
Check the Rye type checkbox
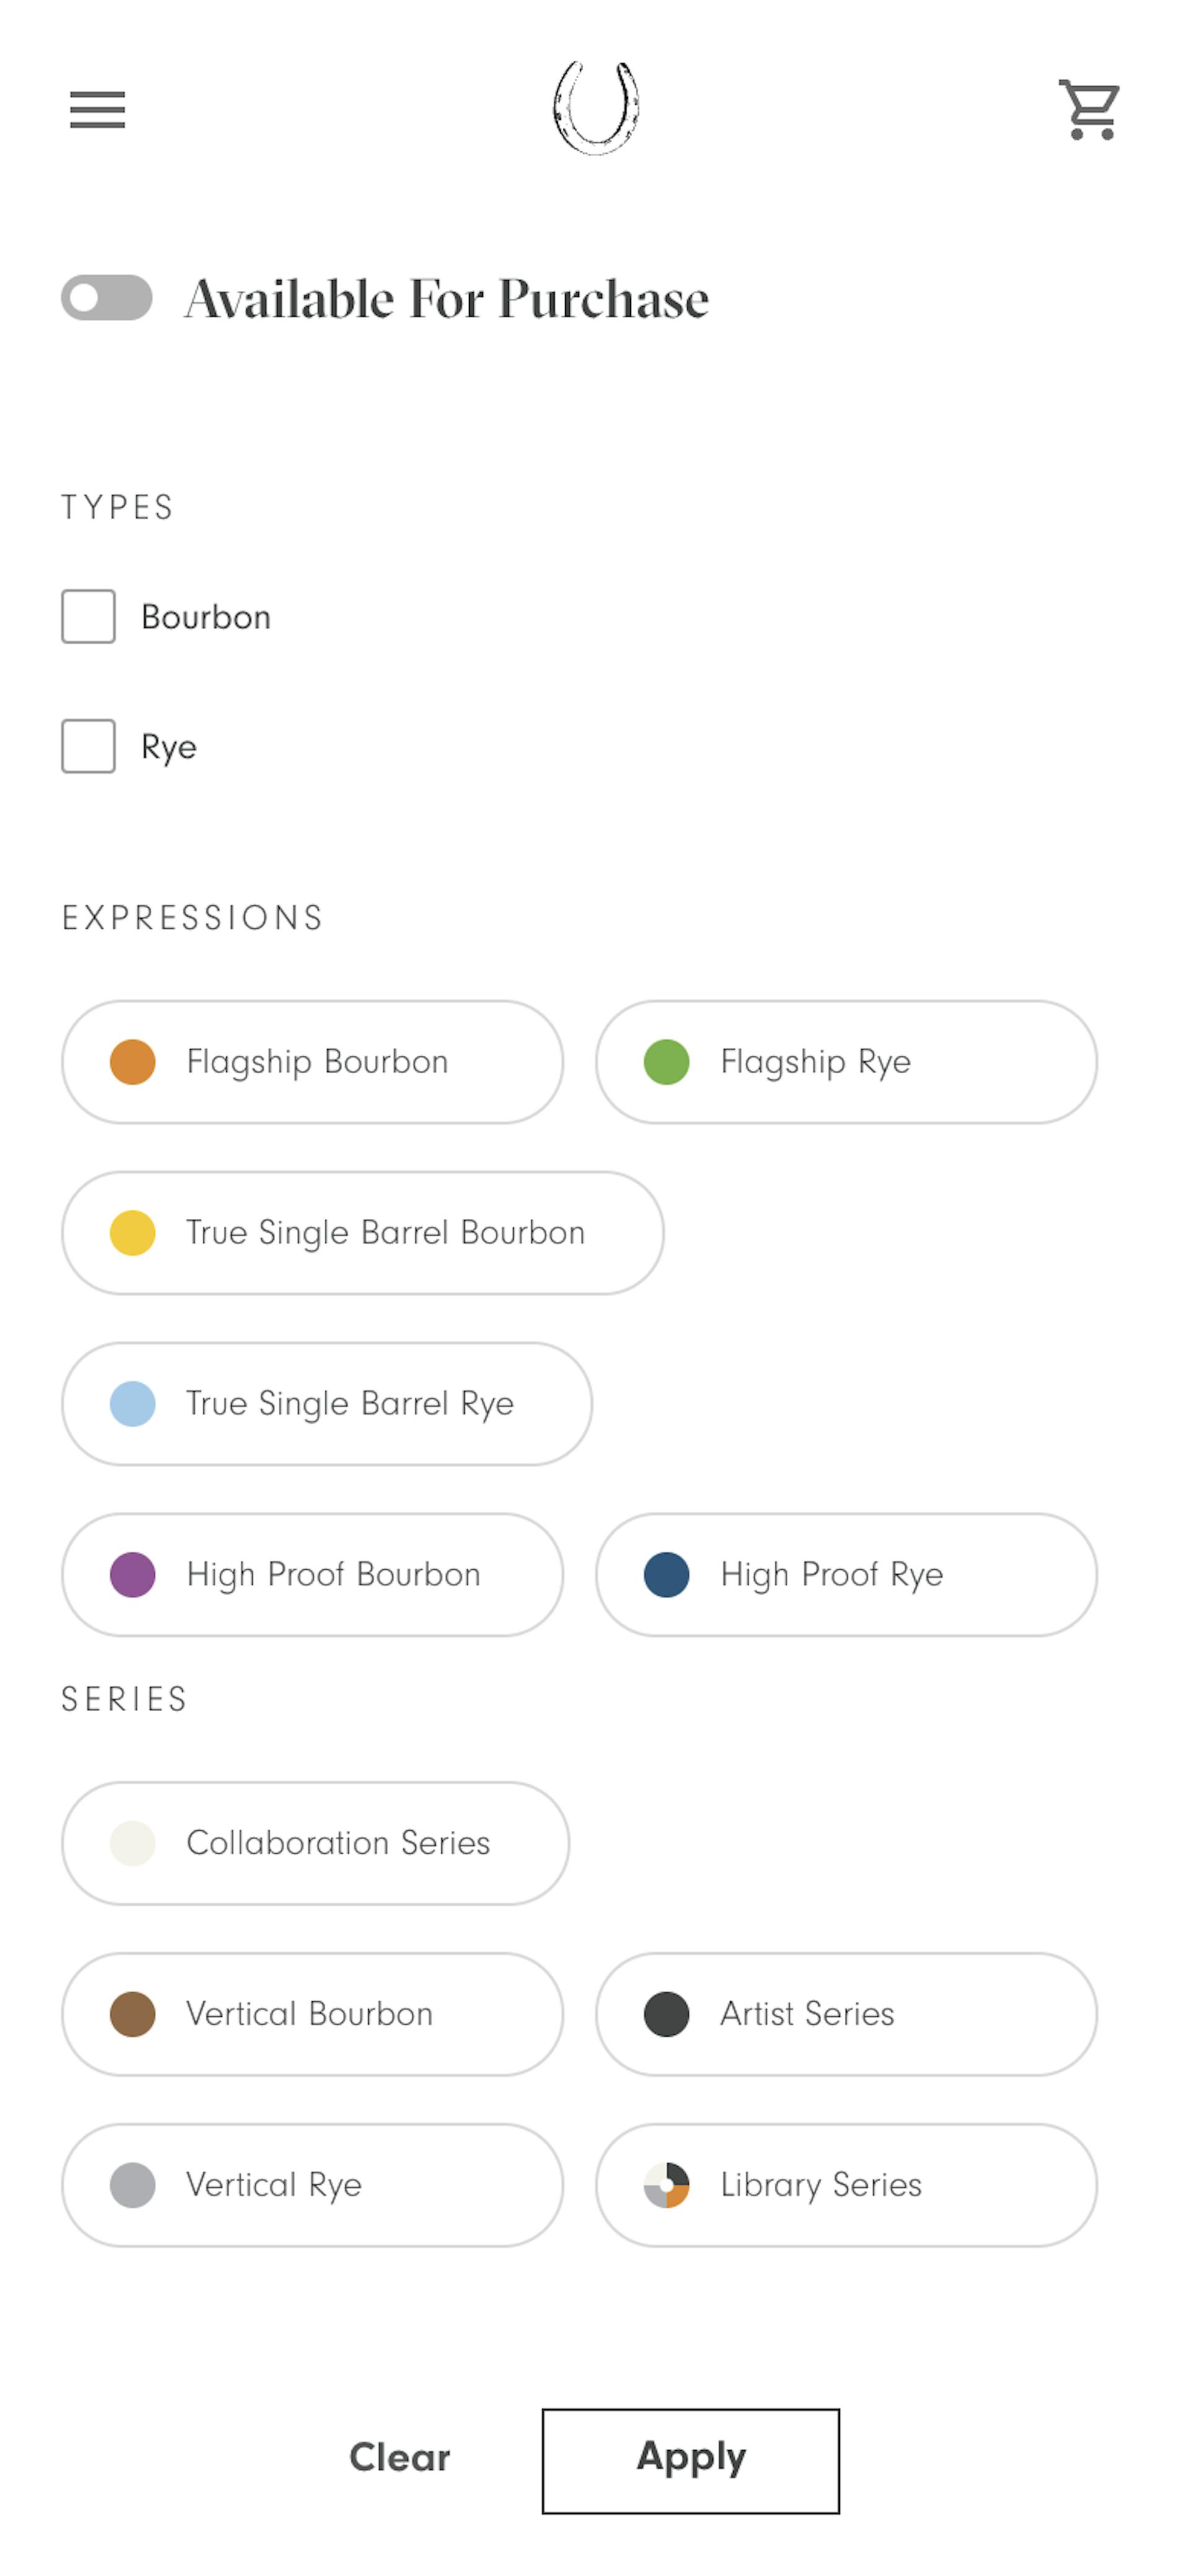click(x=88, y=746)
